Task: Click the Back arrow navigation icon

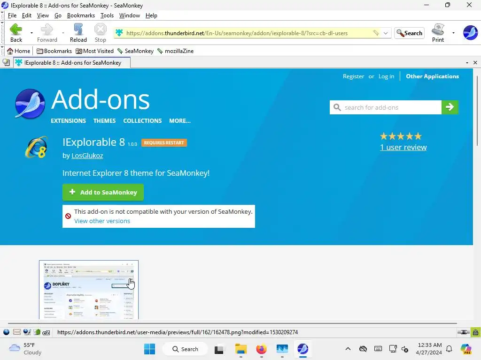Action: pyautogui.click(x=16, y=30)
